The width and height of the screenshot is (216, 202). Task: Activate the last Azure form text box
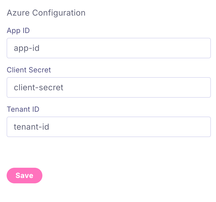[109, 127]
